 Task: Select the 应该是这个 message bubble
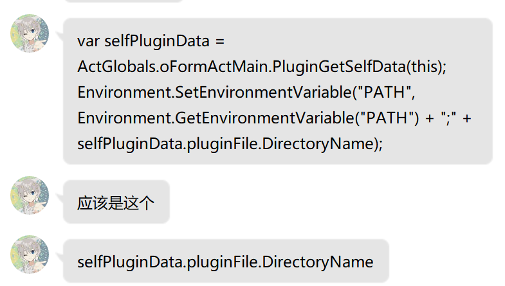point(116,202)
